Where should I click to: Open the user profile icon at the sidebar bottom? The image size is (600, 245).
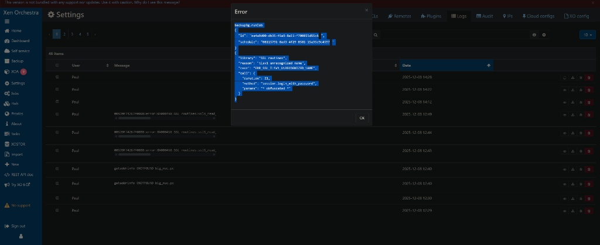point(21,236)
